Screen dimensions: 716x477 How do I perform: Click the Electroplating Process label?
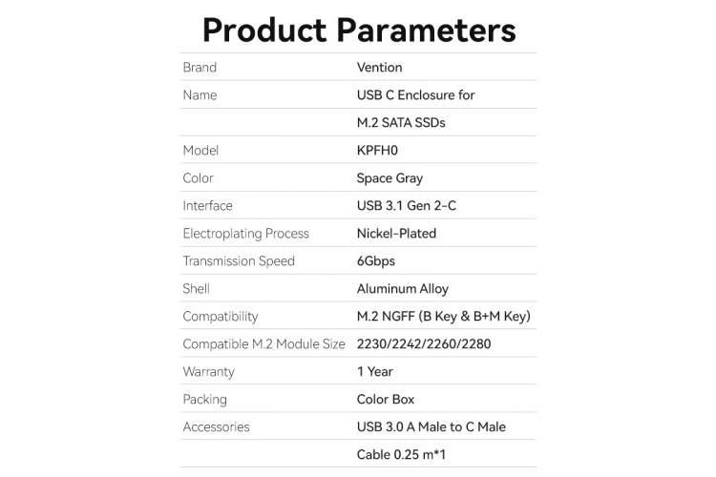point(245,234)
